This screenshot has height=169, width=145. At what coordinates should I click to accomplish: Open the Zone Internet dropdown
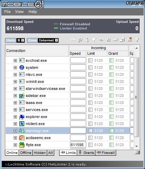(57, 40)
